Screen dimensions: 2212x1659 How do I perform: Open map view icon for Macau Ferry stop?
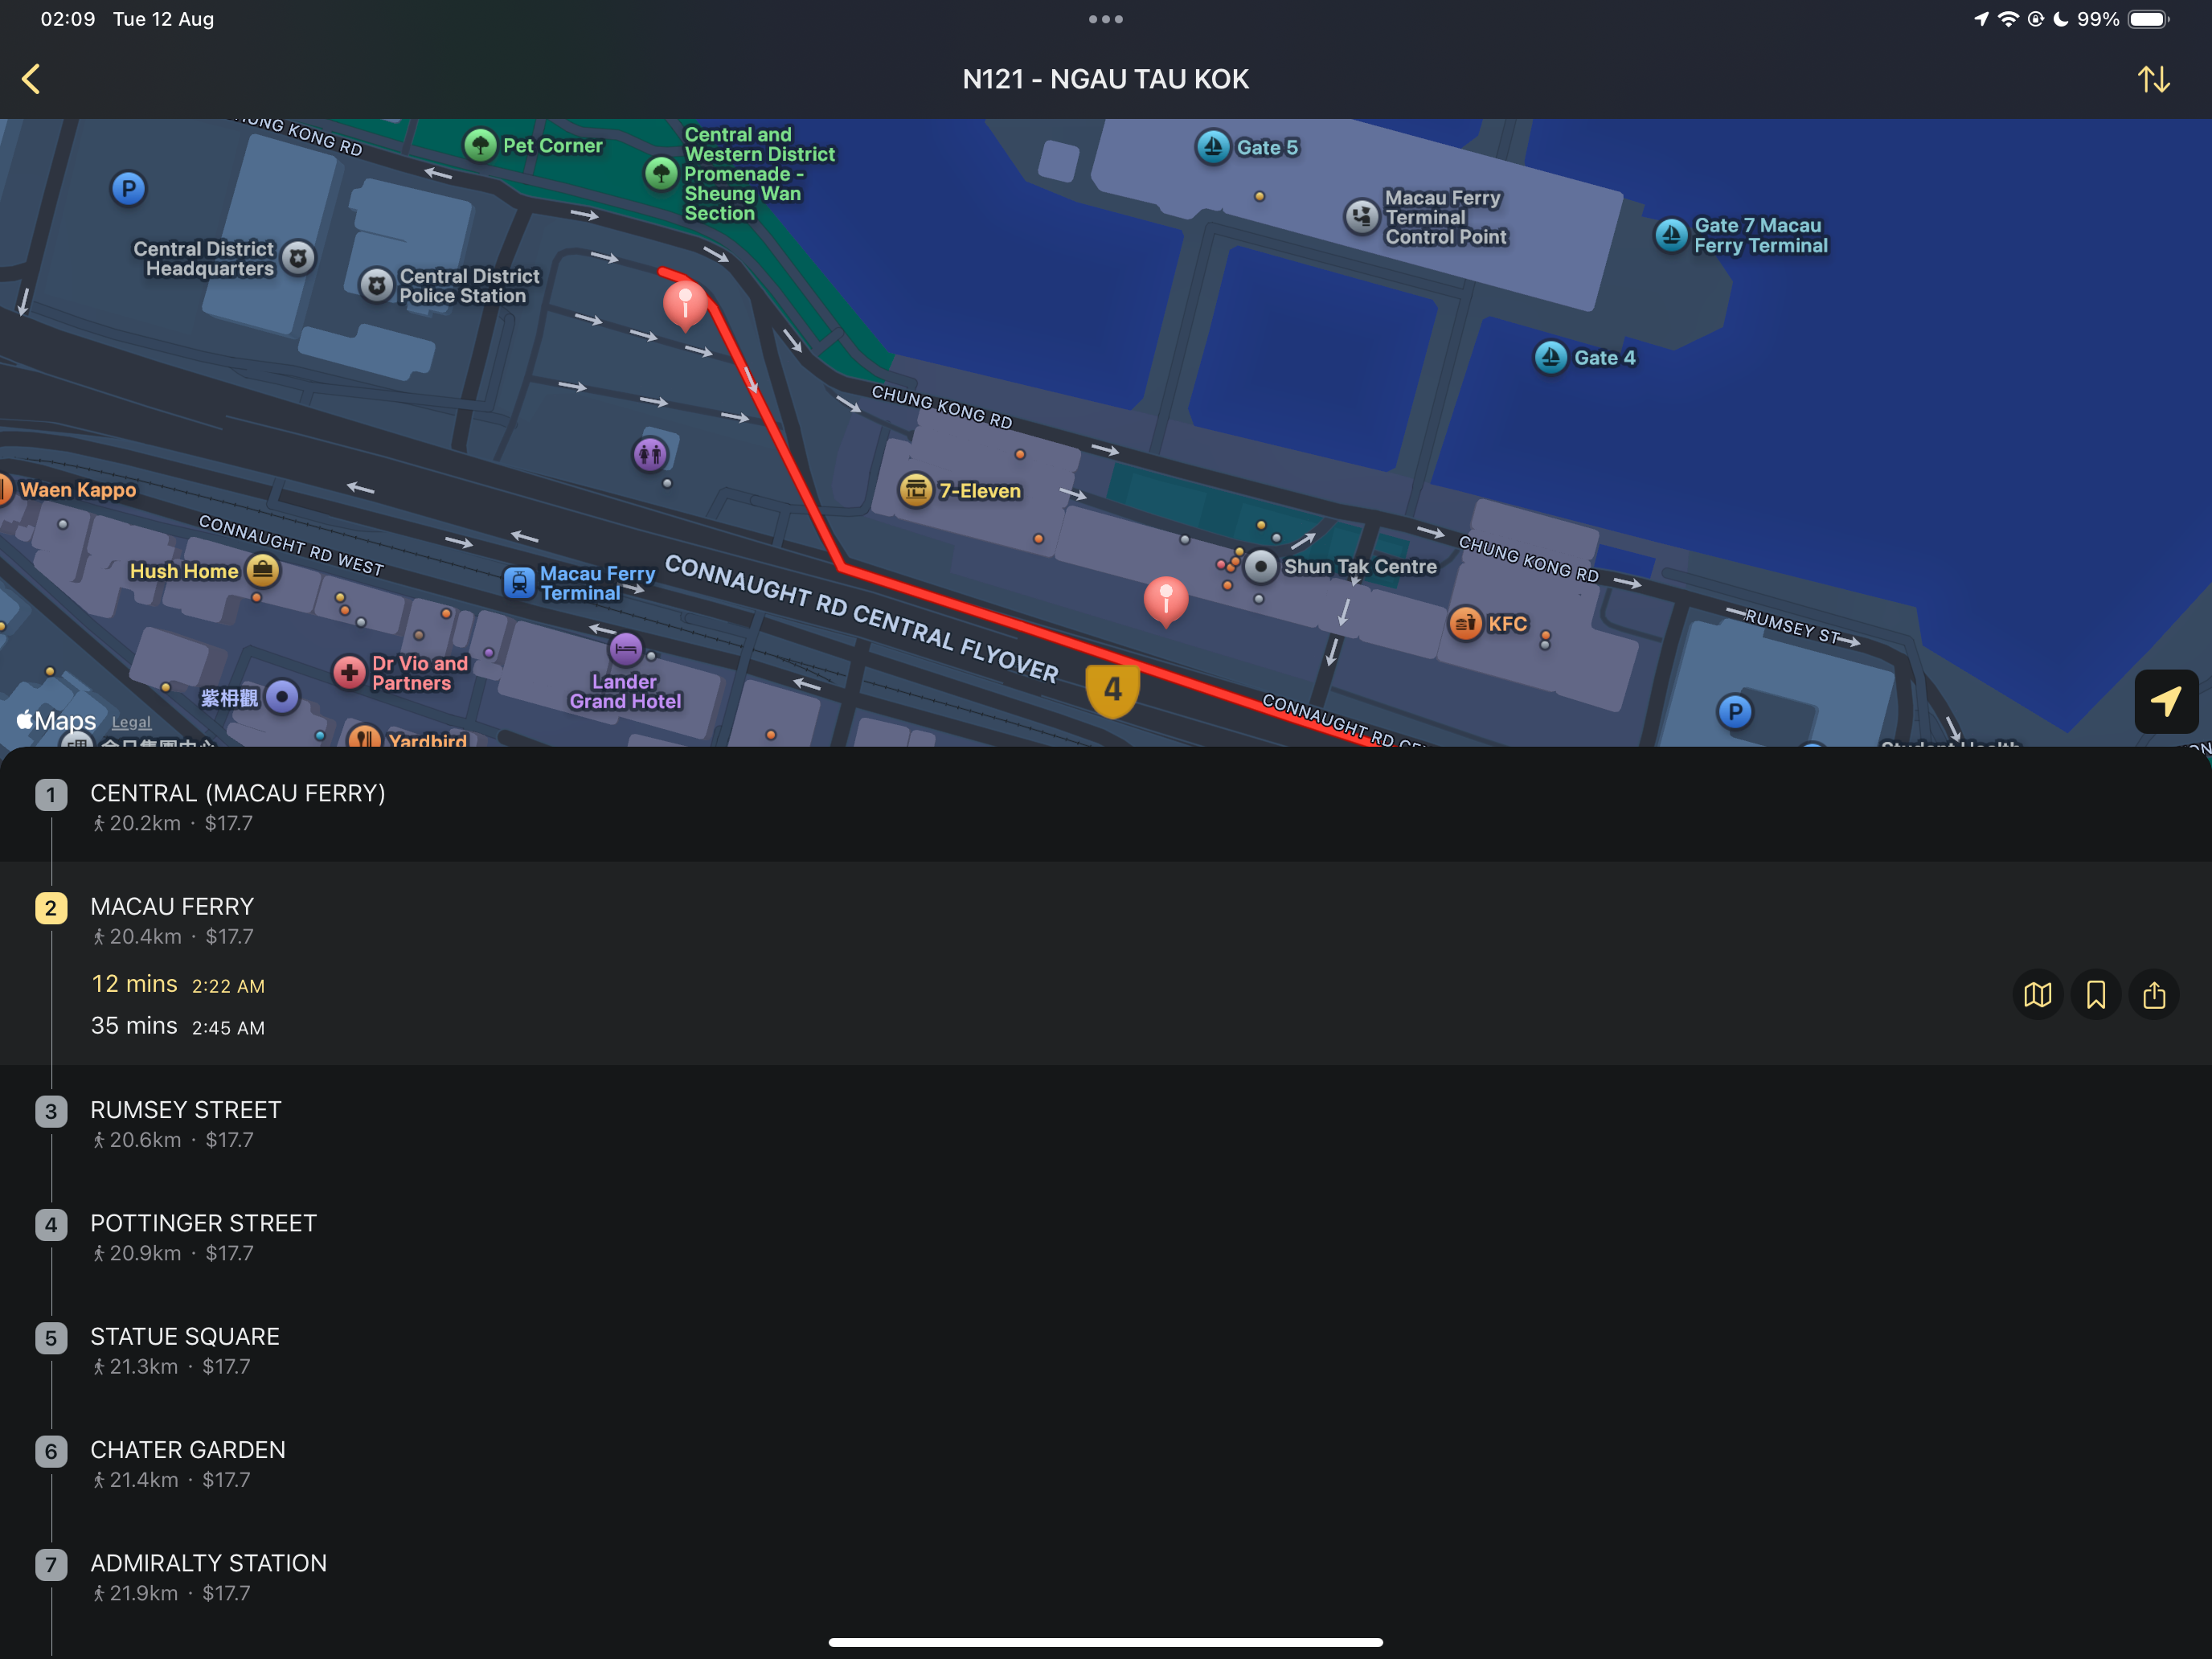(x=2037, y=994)
